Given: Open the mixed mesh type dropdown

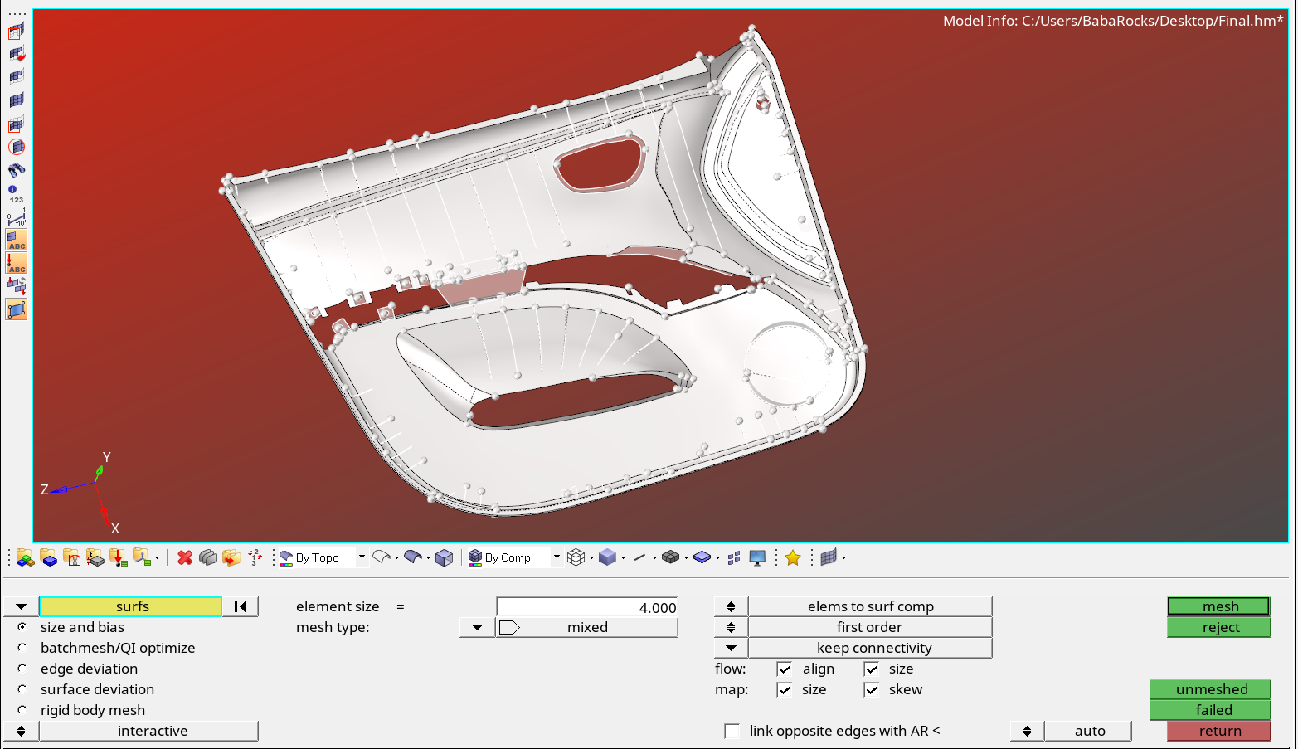Looking at the screenshot, I should pos(476,627).
